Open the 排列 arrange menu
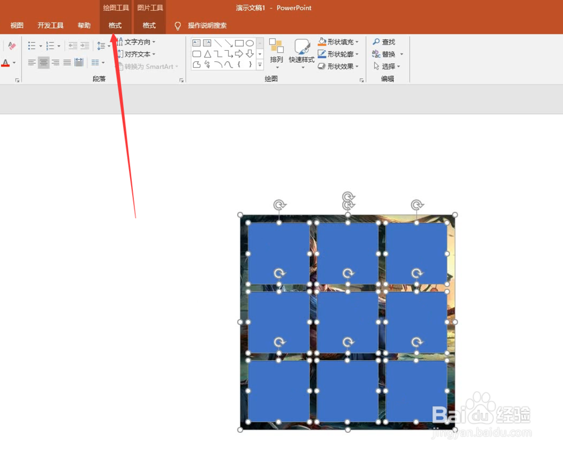The image size is (563, 452). coord(276,53)
